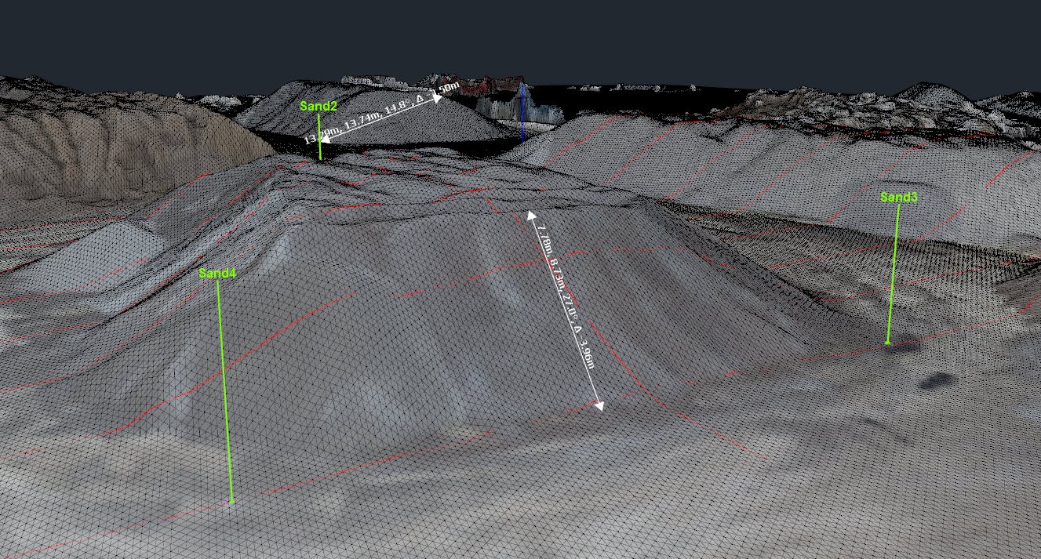Pick the Sand3 marker base point
The height and width of the screenshot is (559, 1041).
pyautogui.click(x=887, y=343)
